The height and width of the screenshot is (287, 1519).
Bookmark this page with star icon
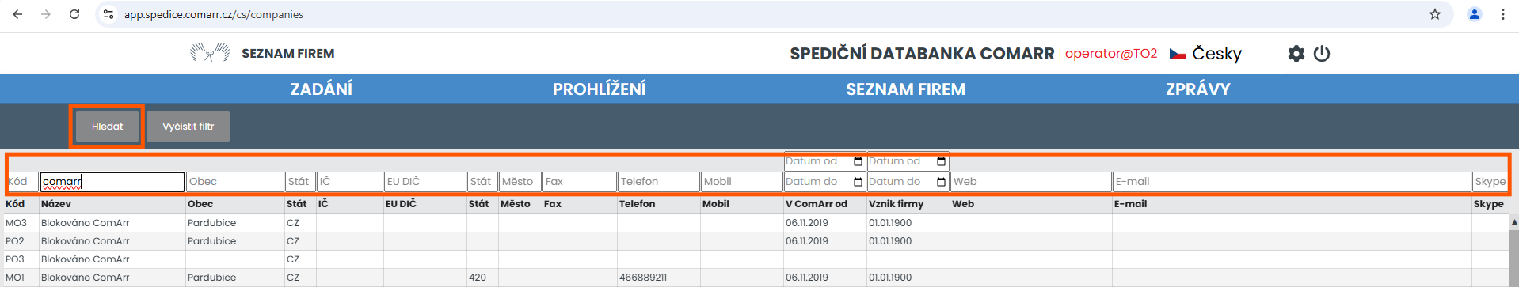[1434, 14]
